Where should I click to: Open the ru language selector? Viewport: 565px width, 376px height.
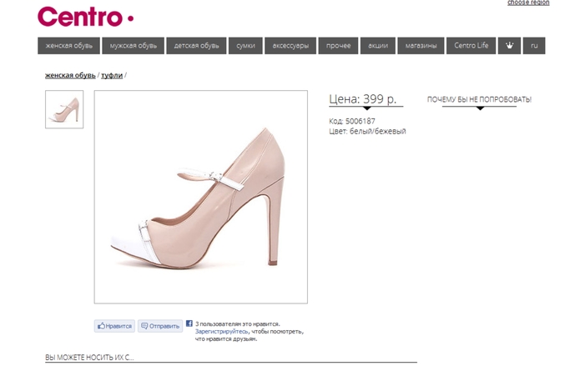click(x=534, y=46)
